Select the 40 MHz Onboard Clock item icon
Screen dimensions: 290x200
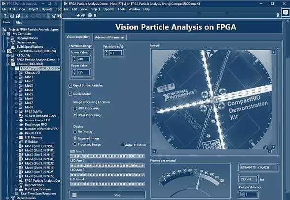click(21, 116)
